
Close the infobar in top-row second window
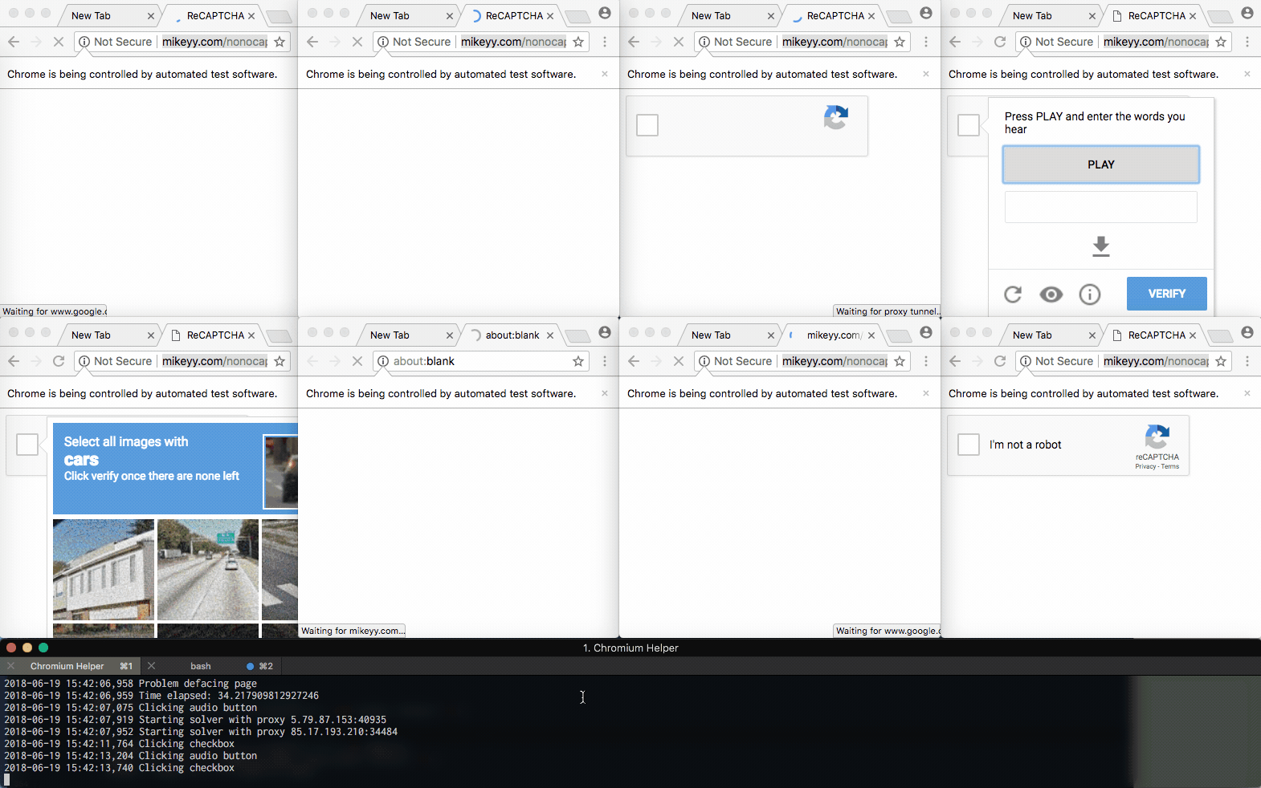(605, 74)
